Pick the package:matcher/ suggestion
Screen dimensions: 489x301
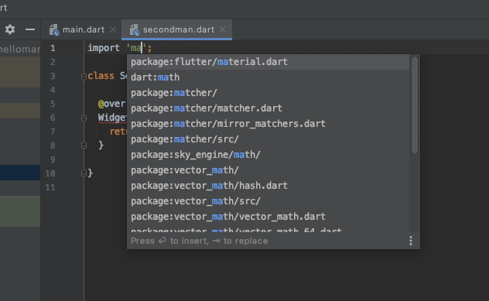[x=268, y=93]
